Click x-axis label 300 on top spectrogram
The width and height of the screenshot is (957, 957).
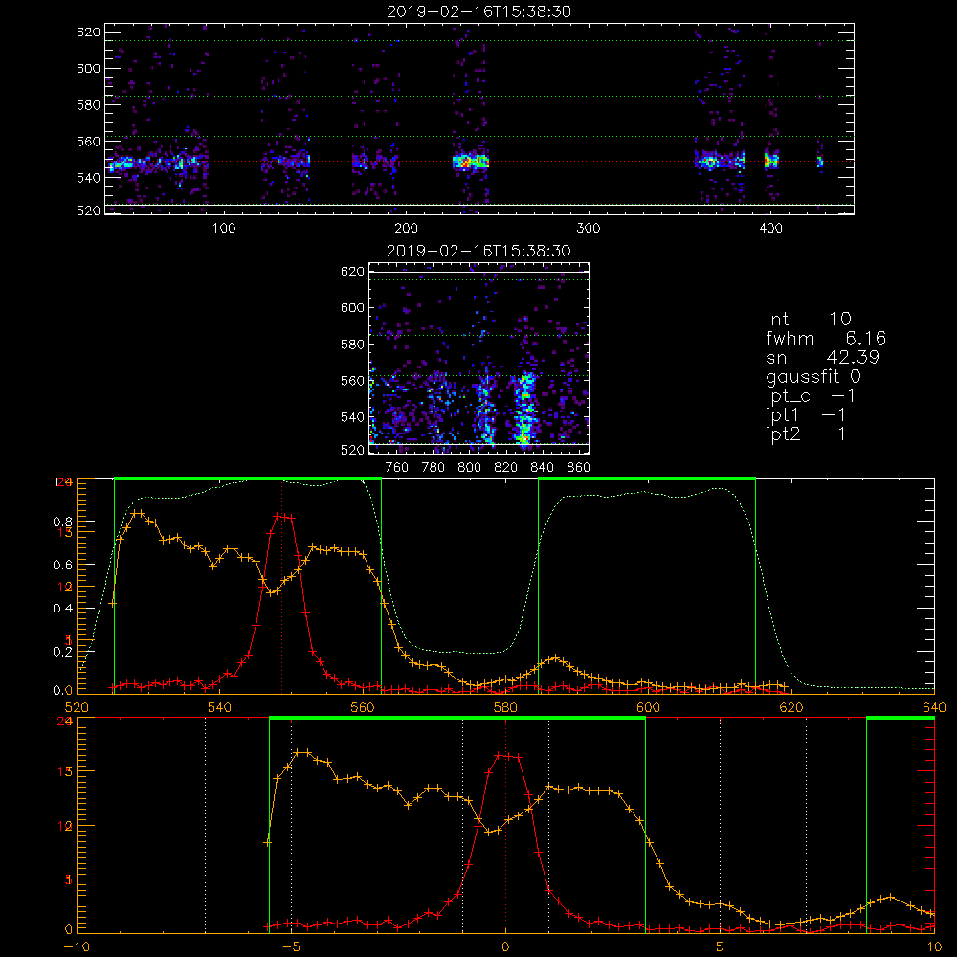click(589, 229)
